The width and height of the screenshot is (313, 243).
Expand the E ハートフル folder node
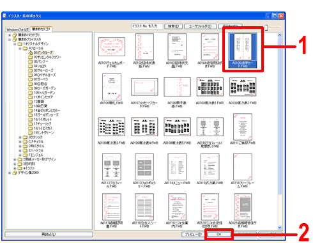tap(20, 151)
